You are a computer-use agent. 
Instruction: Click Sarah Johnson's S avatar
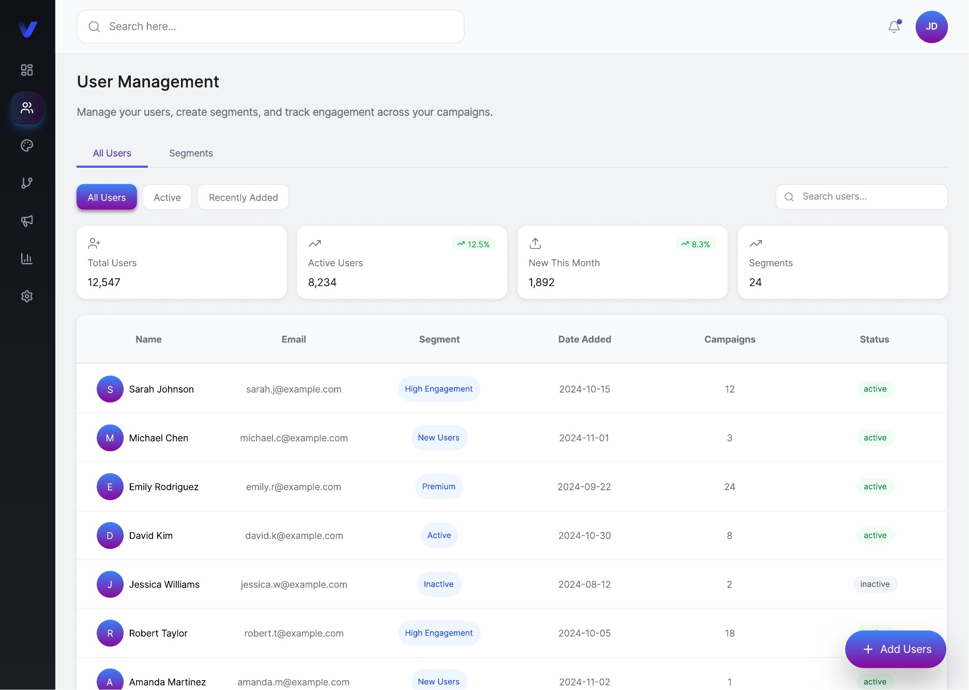click(x=110, y=389)
